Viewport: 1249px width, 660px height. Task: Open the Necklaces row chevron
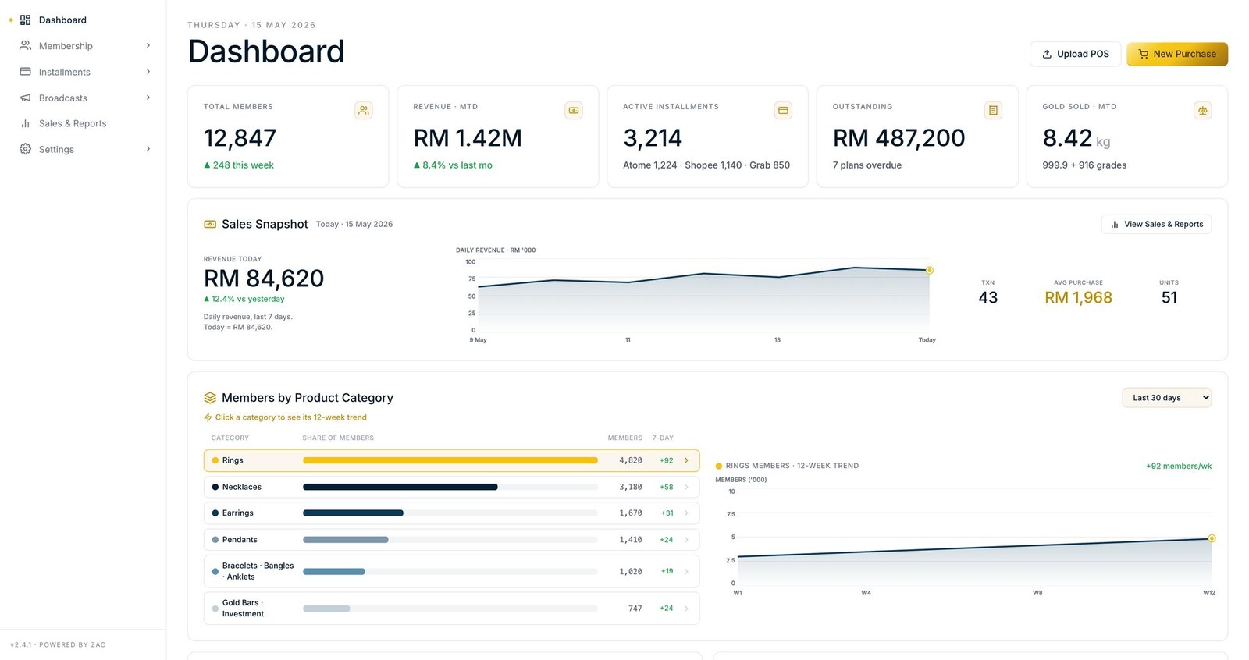click(x=686, y=487)
